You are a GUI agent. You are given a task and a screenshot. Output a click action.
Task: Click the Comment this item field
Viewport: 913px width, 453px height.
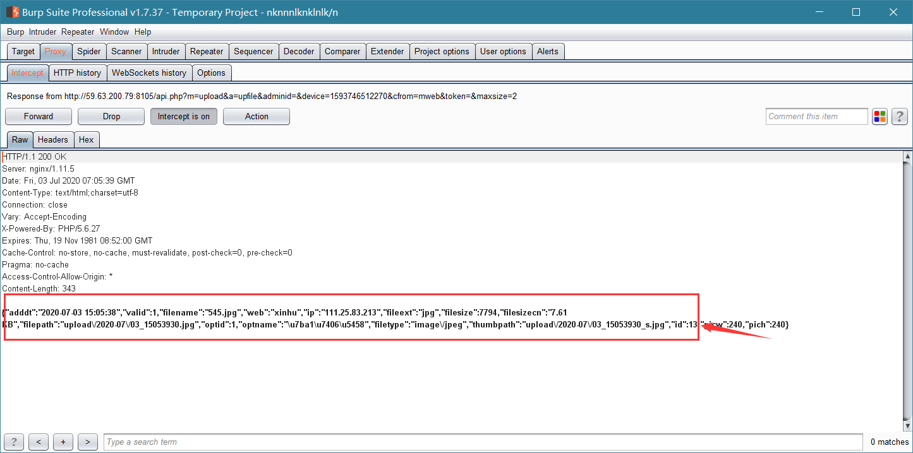817,116
